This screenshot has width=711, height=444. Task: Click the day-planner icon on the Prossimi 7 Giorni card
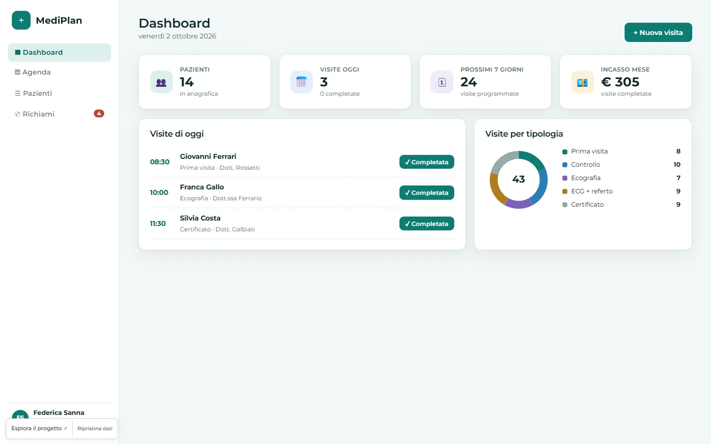click(x=442, y=82)
